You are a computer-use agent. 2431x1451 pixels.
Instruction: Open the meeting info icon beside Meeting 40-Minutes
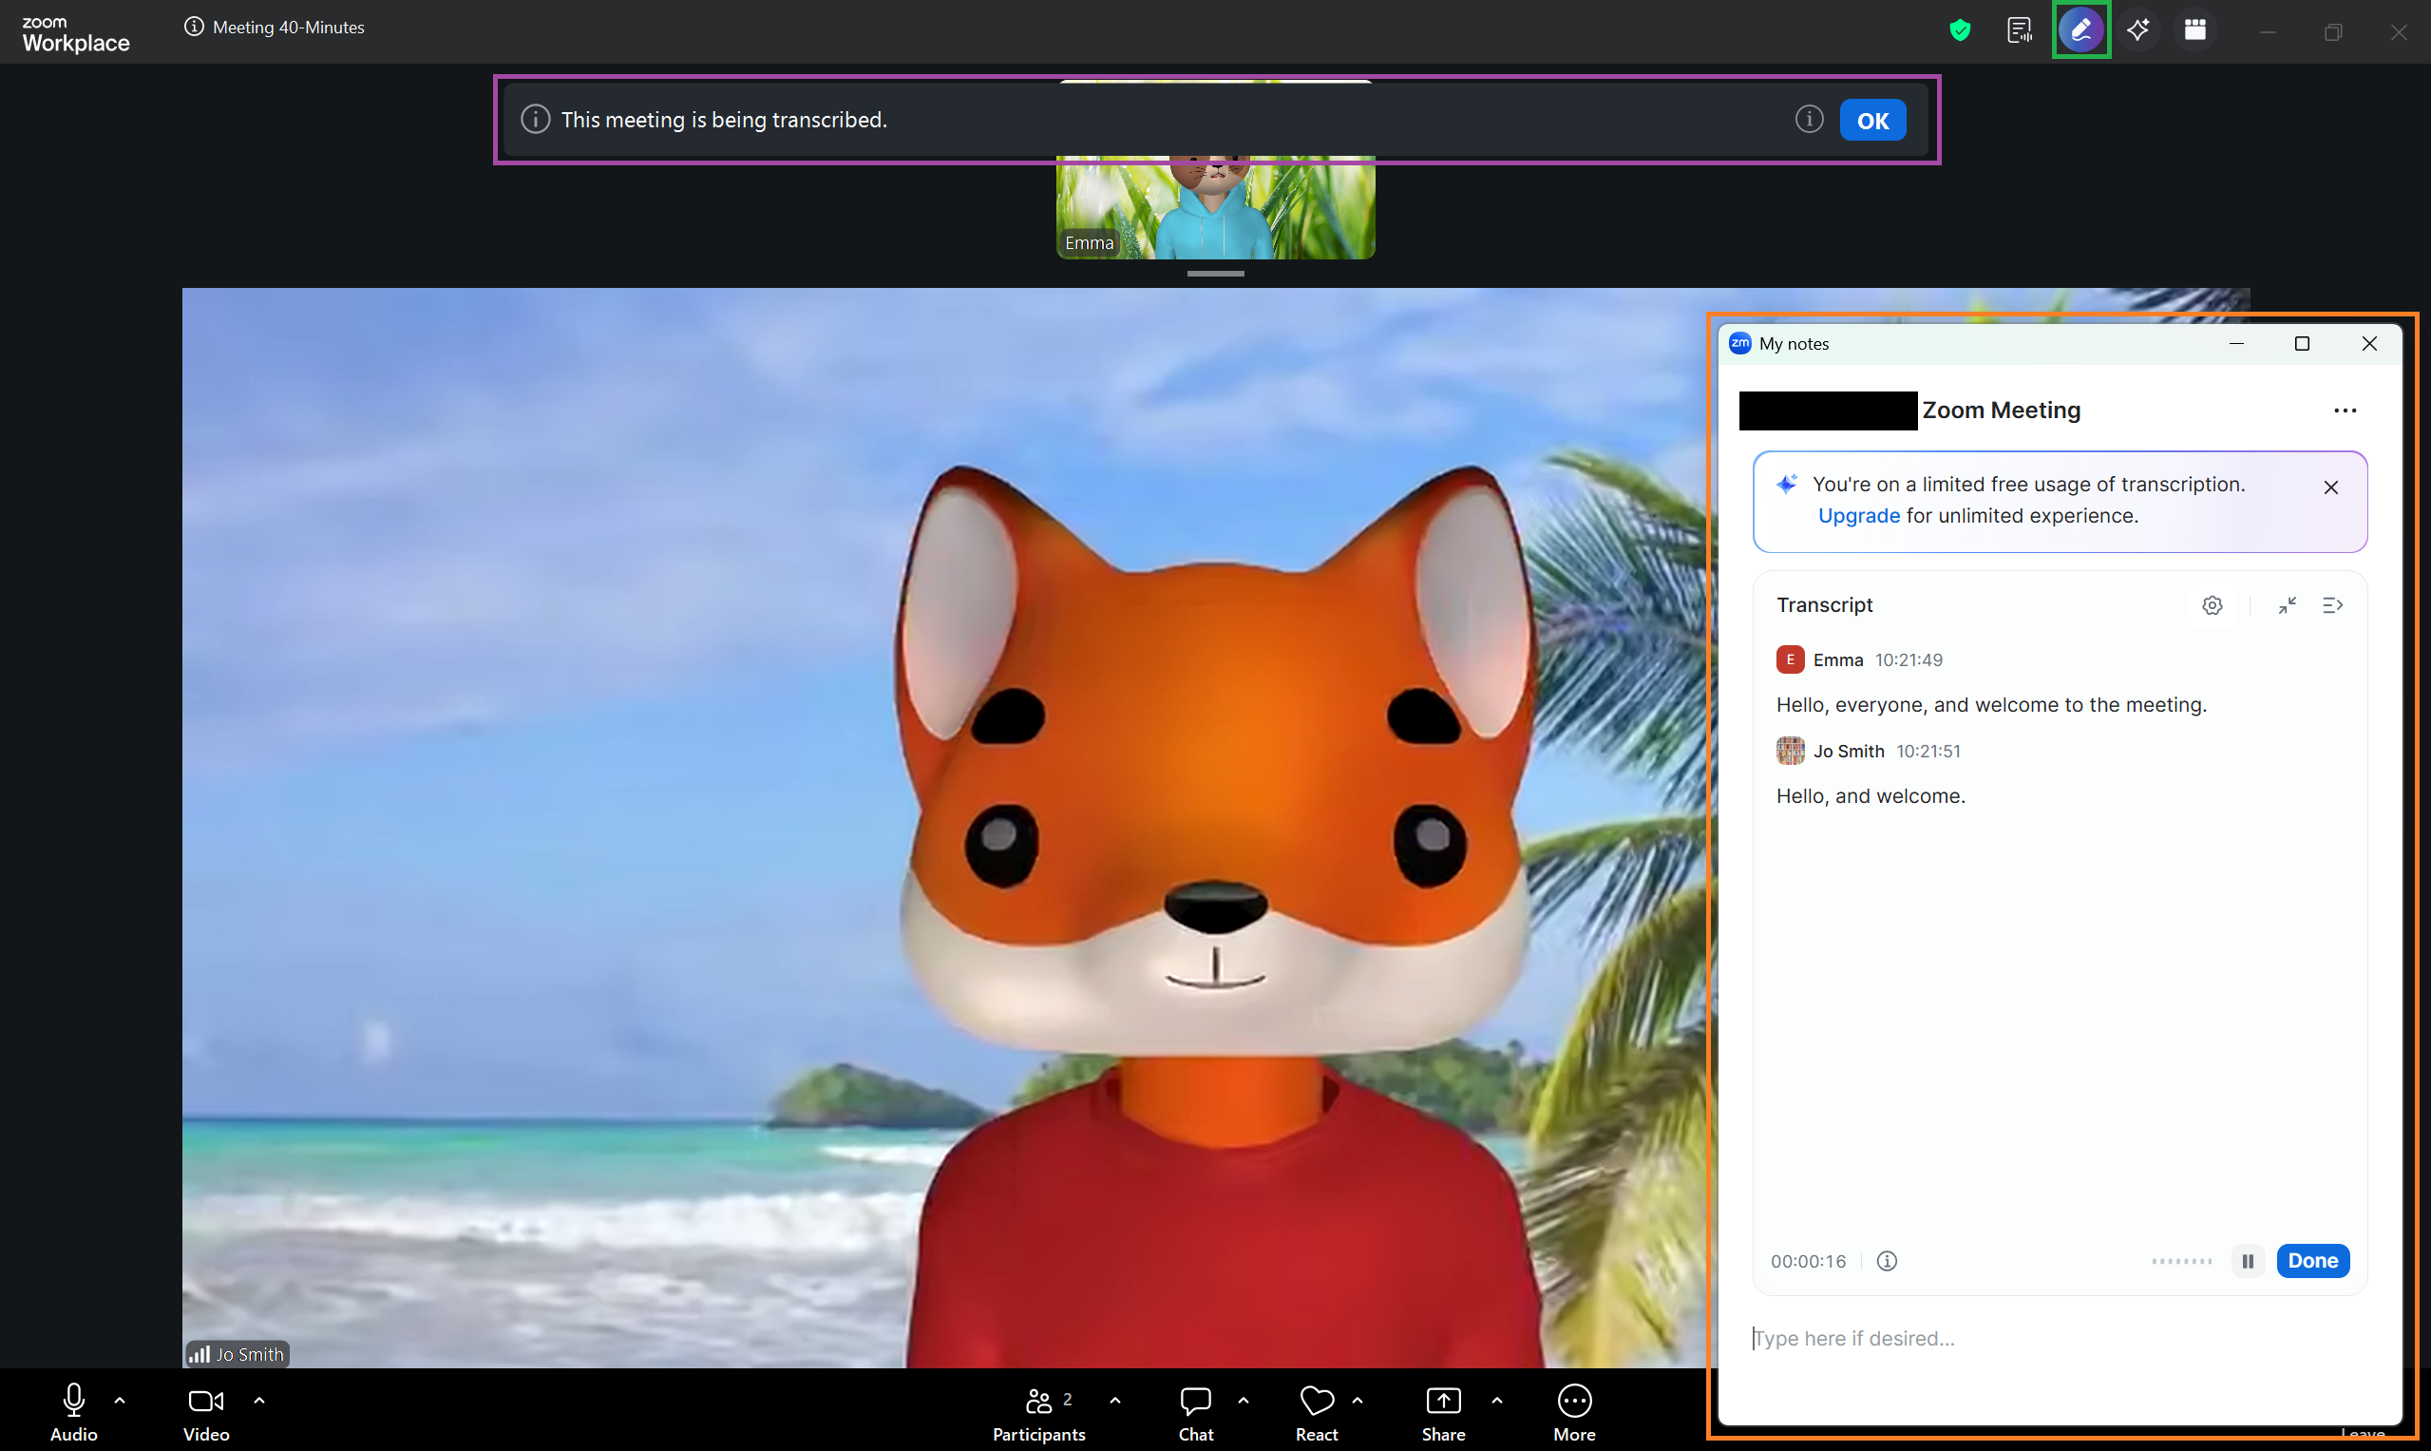(194, 28)
